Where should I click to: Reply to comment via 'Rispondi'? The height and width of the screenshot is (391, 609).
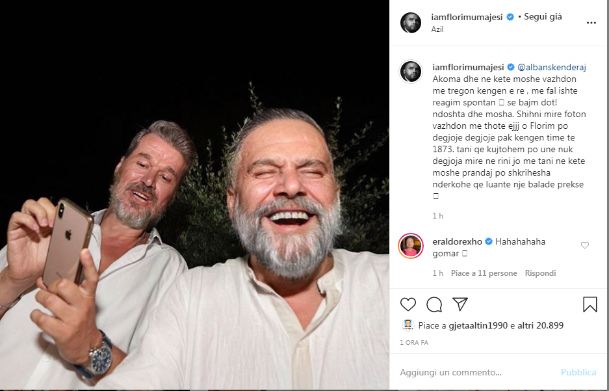540,273
